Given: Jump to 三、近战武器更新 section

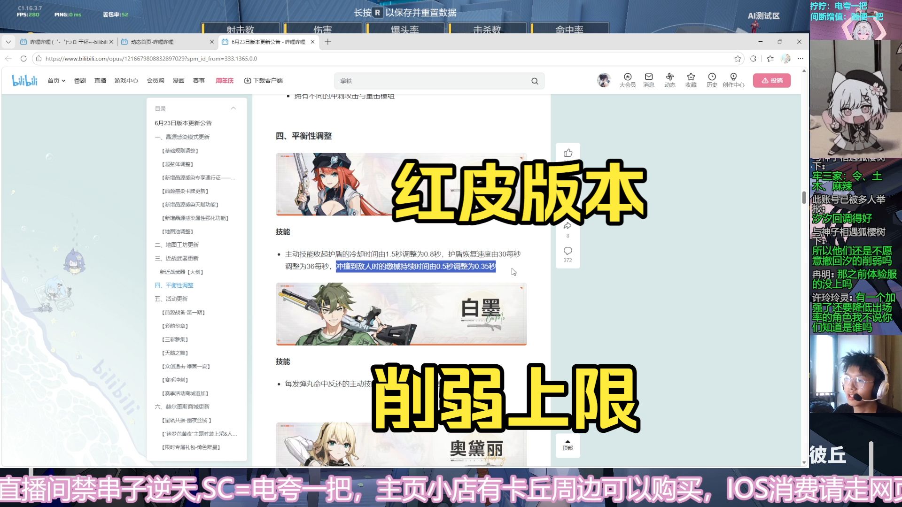Looking at the screenshot, I should coord(177,258).
